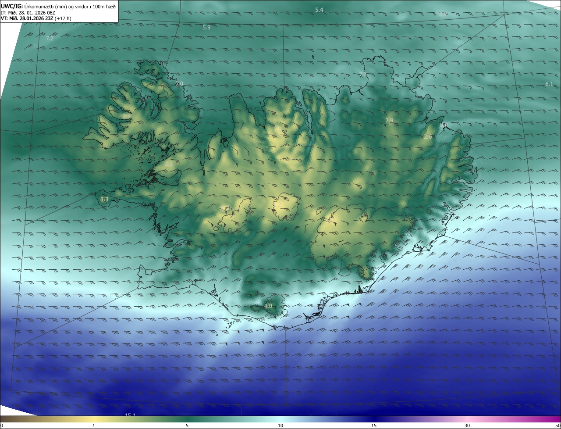Click the 5.9 value label on the map

click(x=206, y=27)
